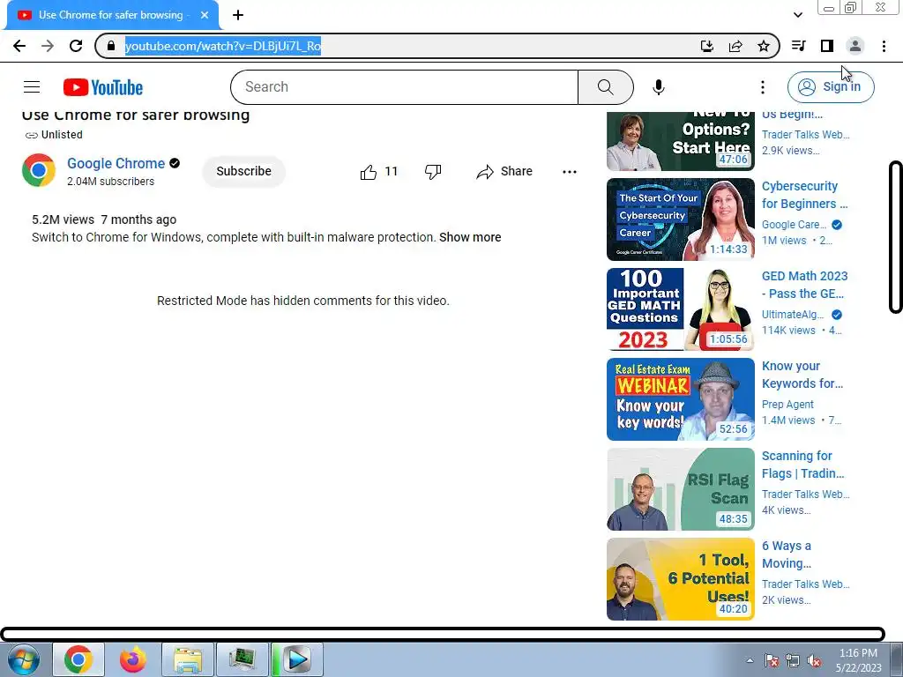Open File Explorer from taskbar
Image resolution: width=903 pixels, height=677 pixels.
pos(188,659)
